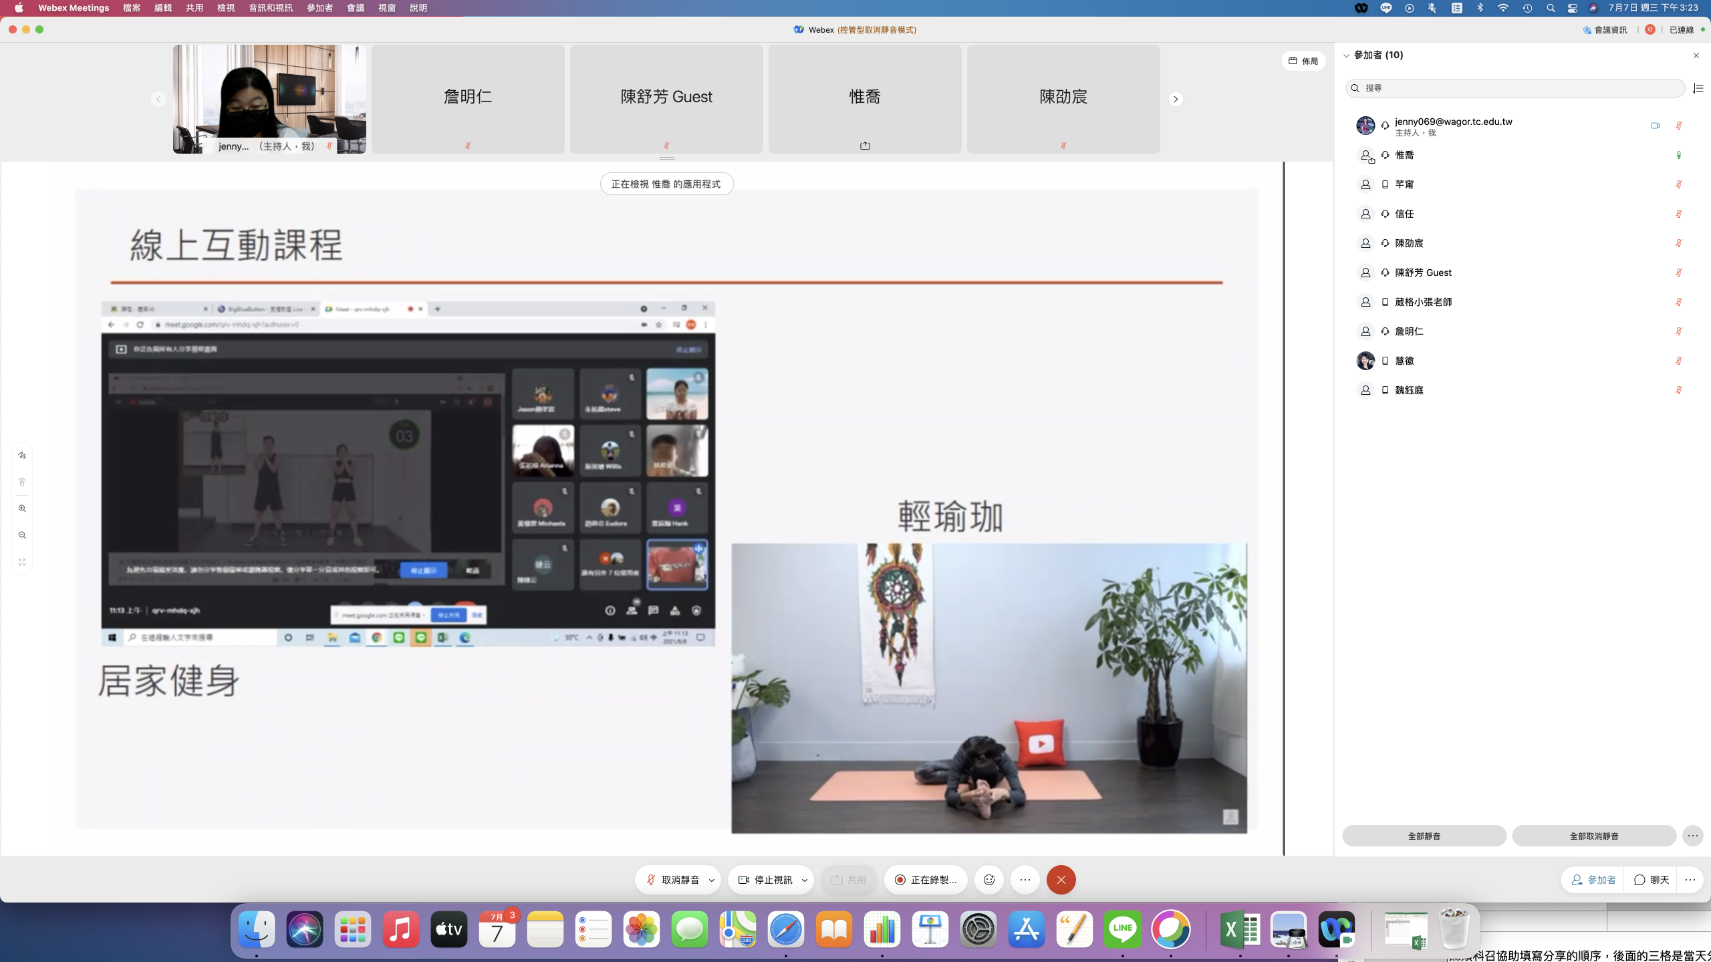
Task: Open the annotate tool in left sidebar
Action: click(x=22, y=455)
